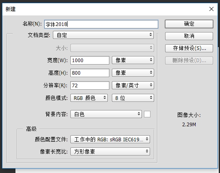Click the 删除预设(D)... button
This screenshot has height=173, width=220.
pos(189,61)
